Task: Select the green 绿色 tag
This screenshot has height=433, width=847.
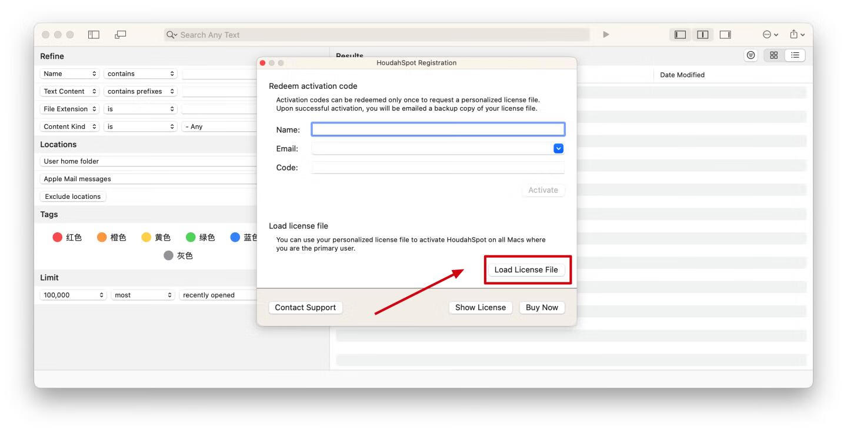Action: point(201,237)
